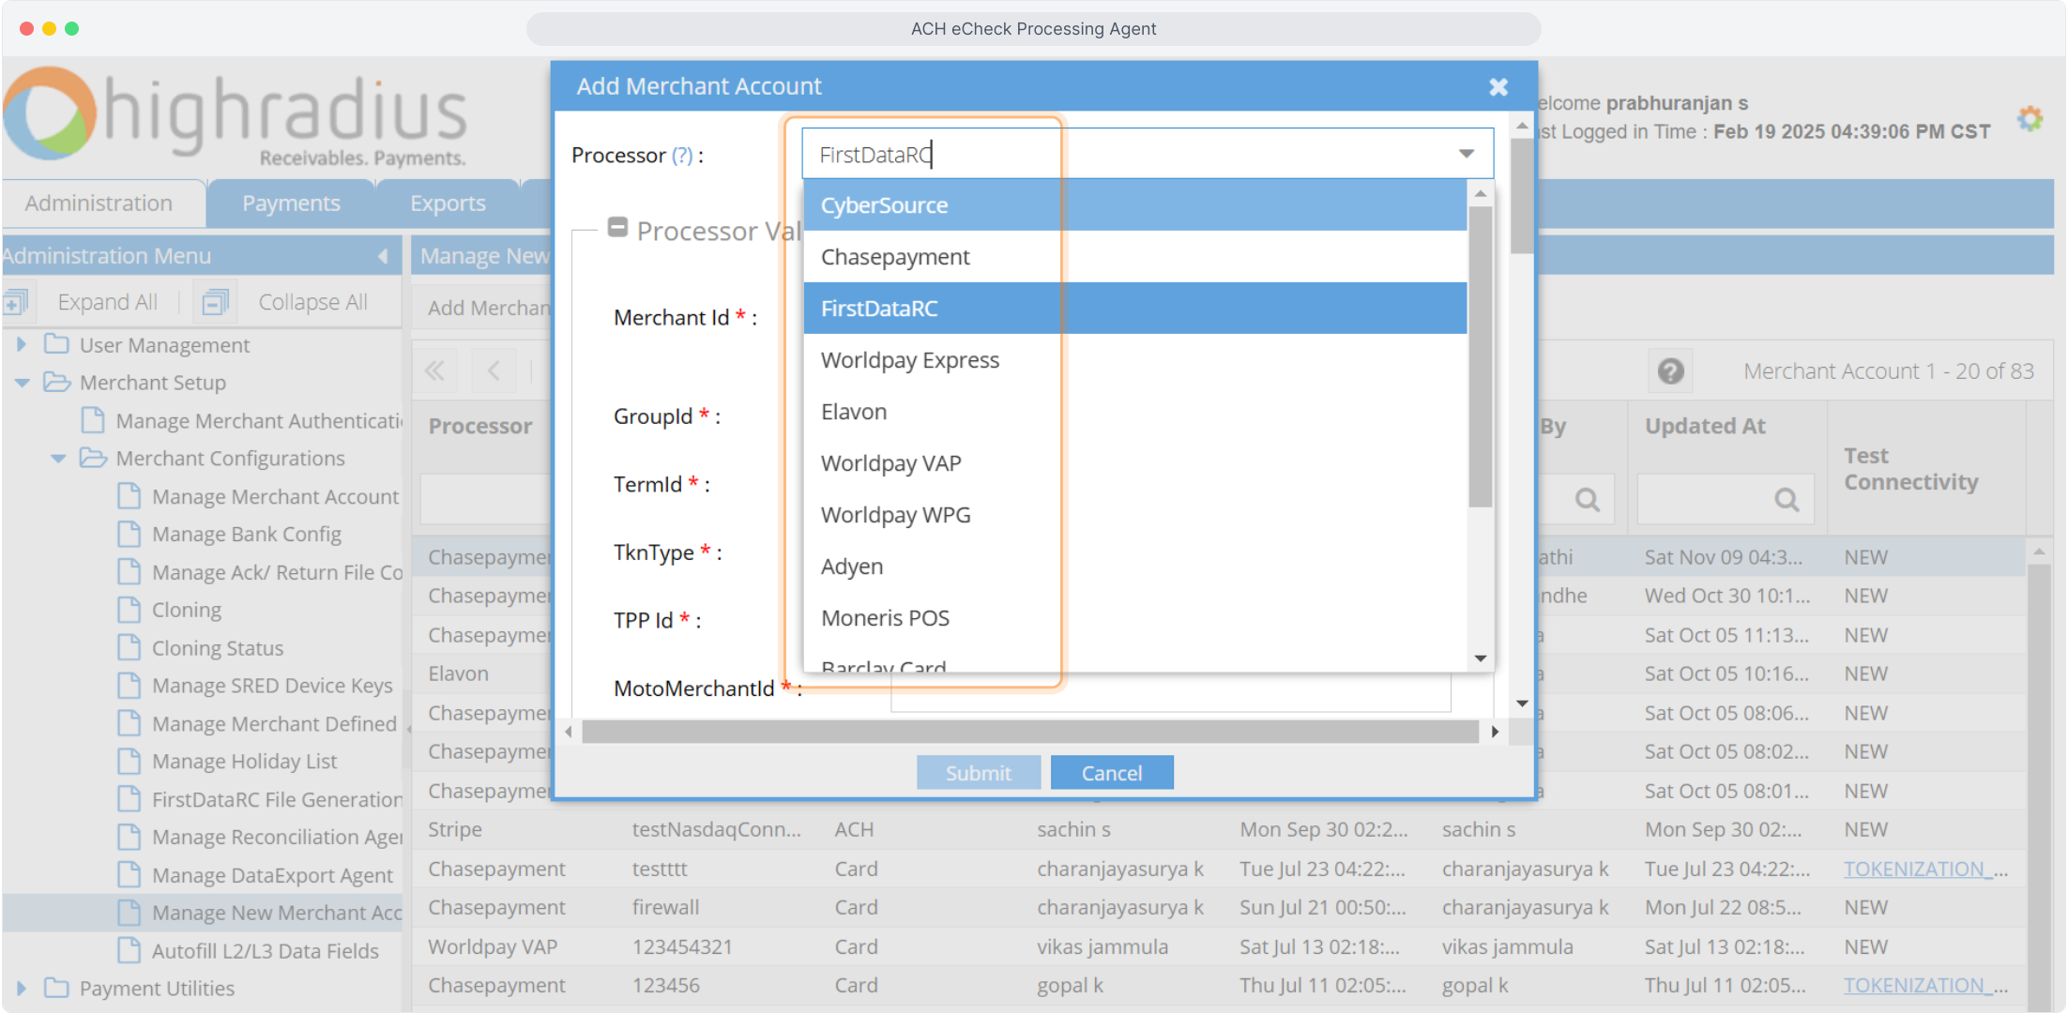Click the Expand All icon in Administration Menu

(17, 302)
